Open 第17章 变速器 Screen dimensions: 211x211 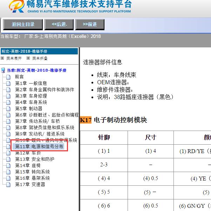pyautogui.click(x=30, y=185)
